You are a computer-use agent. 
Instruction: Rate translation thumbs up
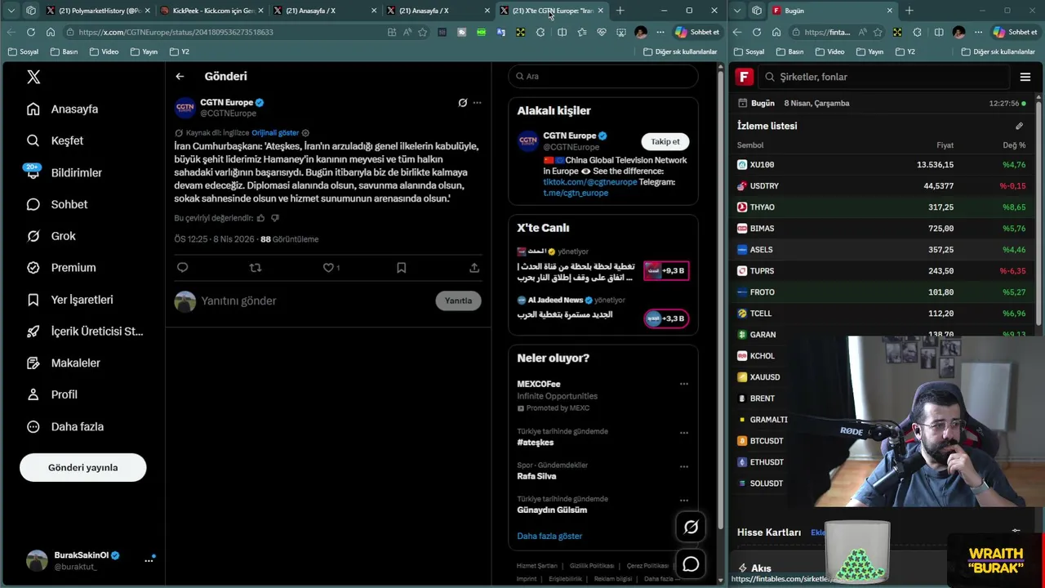click(x=260, y=218)
